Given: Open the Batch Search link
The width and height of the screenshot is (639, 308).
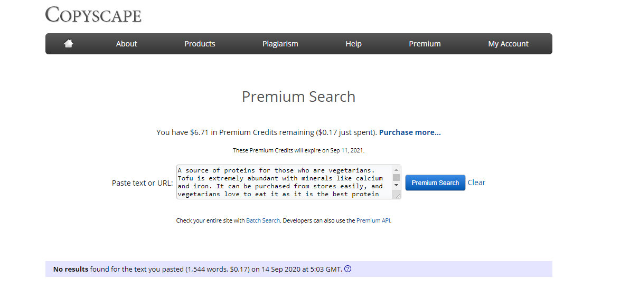Looking at the screenshot, I should click(263, 220).
